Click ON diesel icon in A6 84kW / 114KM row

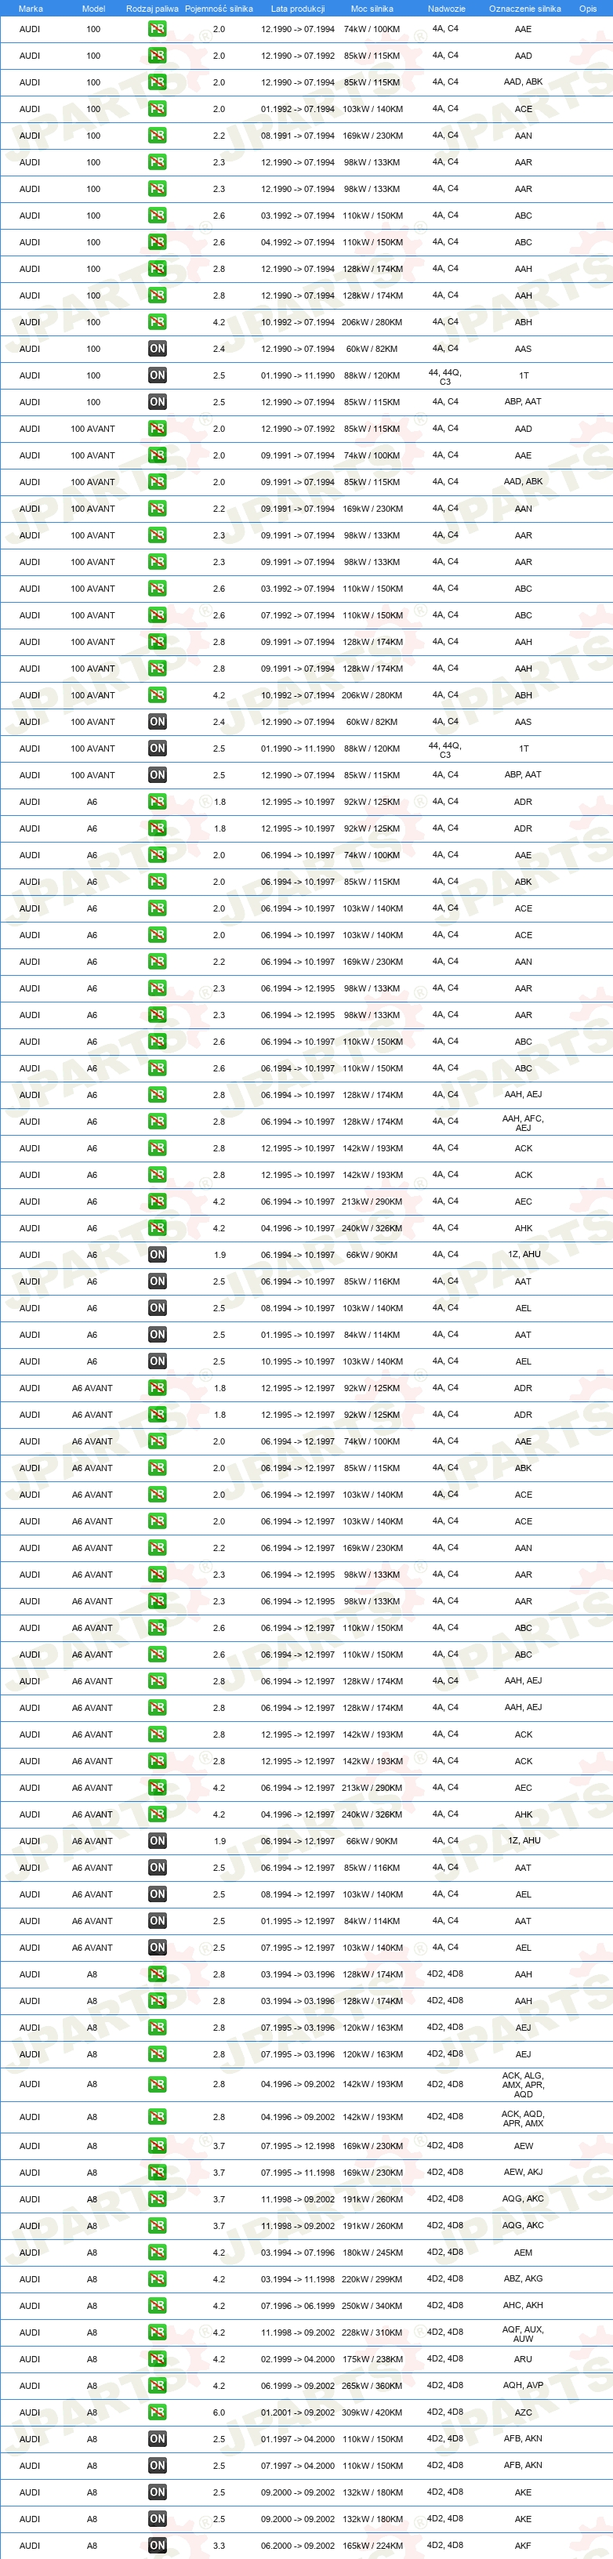click(157, 1335)
